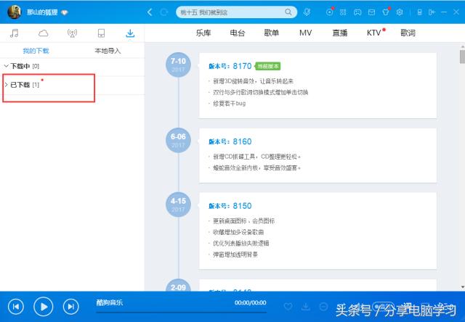Open listen-to-identify song microphone icon
The width and height of the screenshot is (465, 322).
click(x=307, y=12)
